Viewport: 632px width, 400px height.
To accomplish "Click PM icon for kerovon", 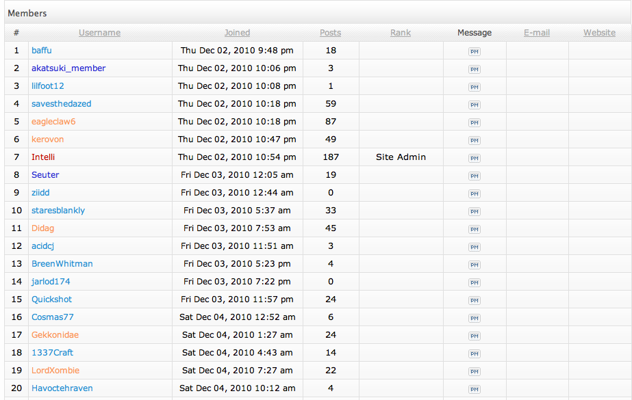I will point(474,140).
